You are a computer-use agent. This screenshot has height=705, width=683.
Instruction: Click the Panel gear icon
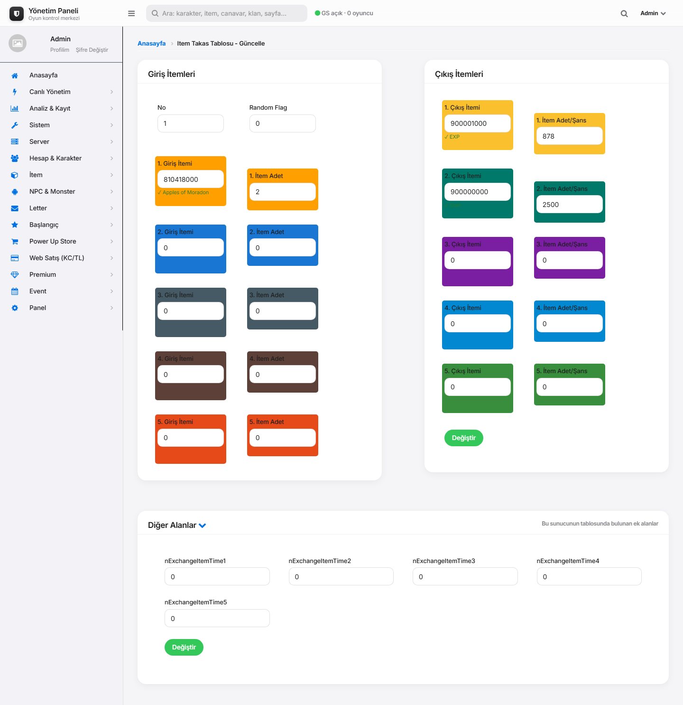click(15, 308)
